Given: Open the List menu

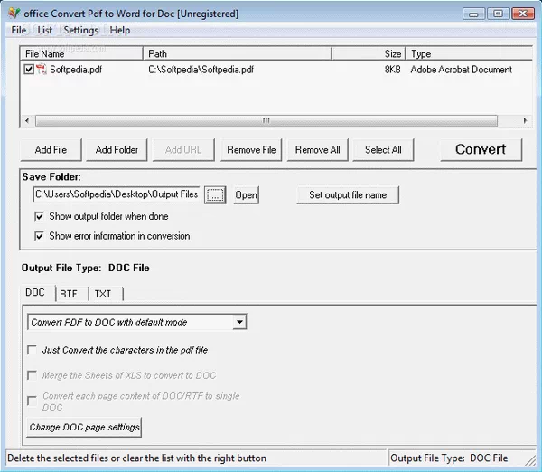Looking at the screenshot, I should click(x=45, y=30).
